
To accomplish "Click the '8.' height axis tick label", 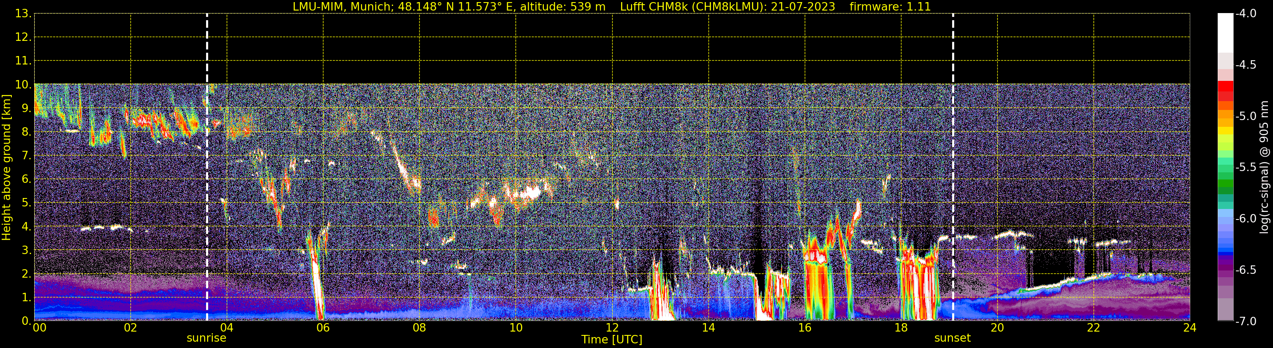I will (x=27, y=132).
